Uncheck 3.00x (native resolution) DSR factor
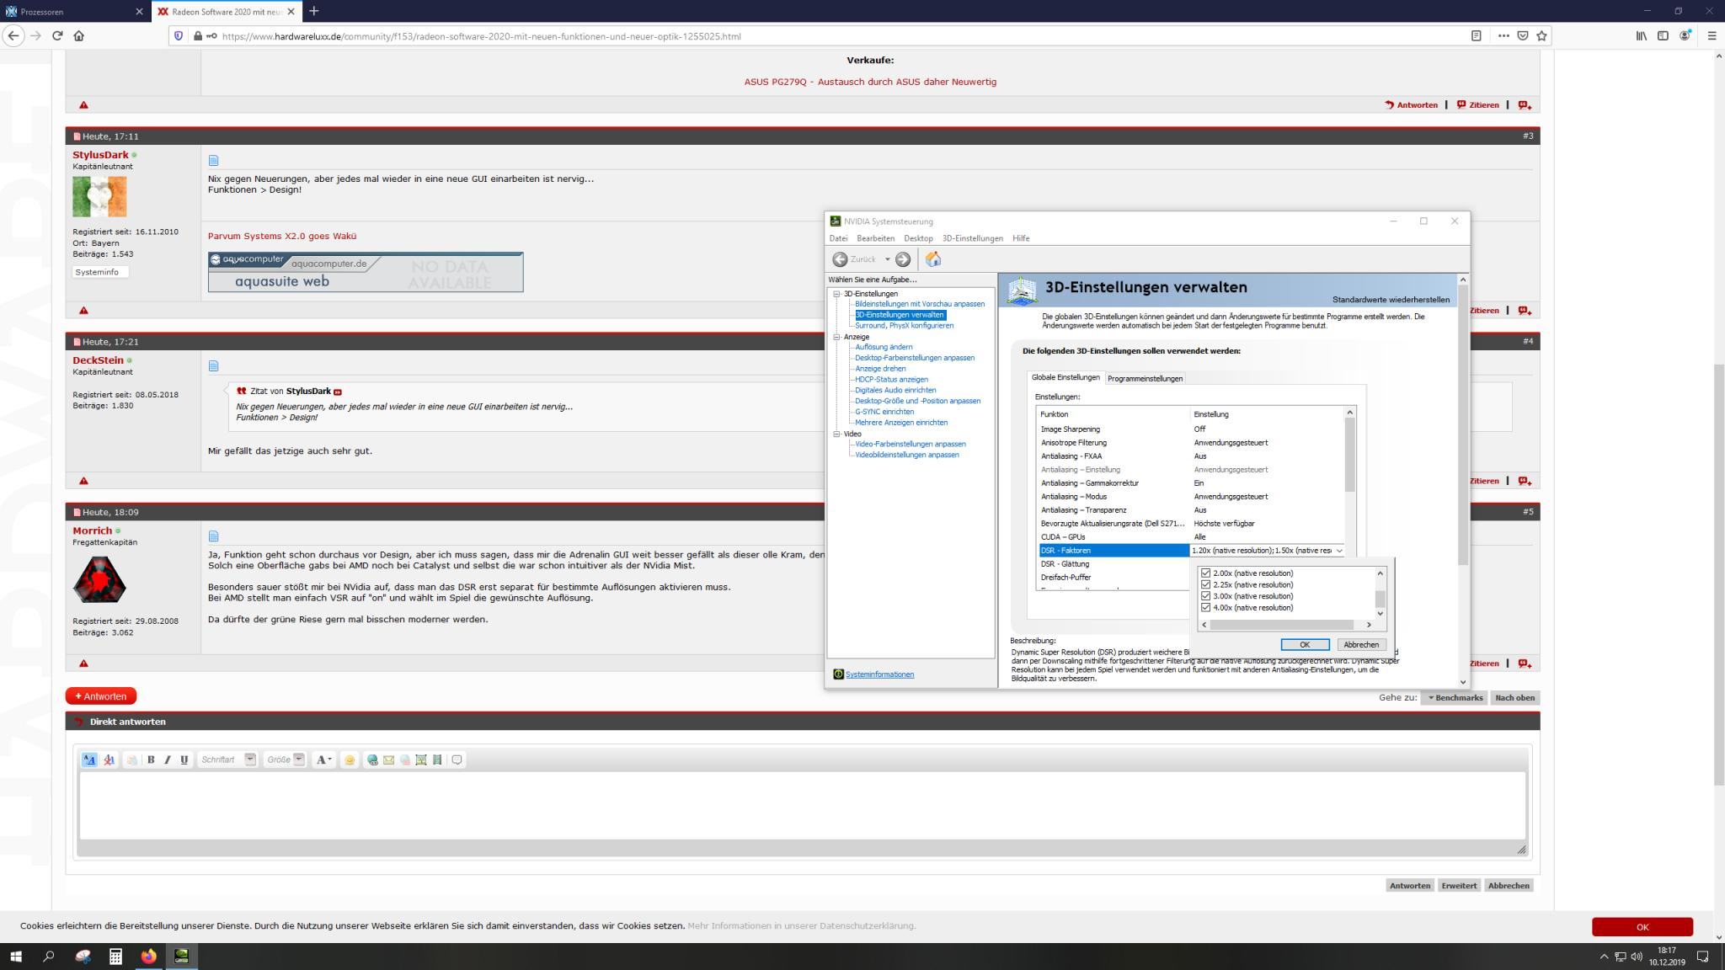 click(1205, 596)
